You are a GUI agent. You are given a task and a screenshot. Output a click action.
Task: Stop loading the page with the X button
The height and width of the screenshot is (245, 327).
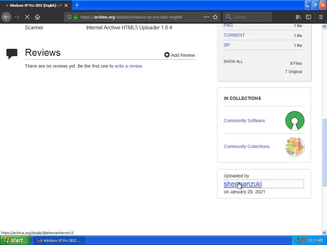(27, 17)
